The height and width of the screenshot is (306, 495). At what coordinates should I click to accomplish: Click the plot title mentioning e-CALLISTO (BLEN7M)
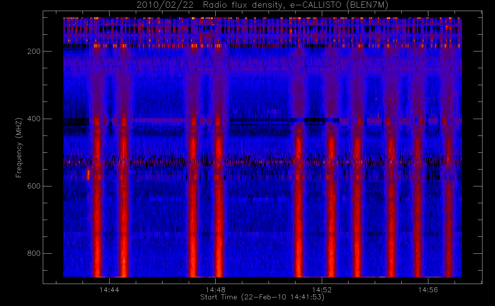[x=262, y=5]
